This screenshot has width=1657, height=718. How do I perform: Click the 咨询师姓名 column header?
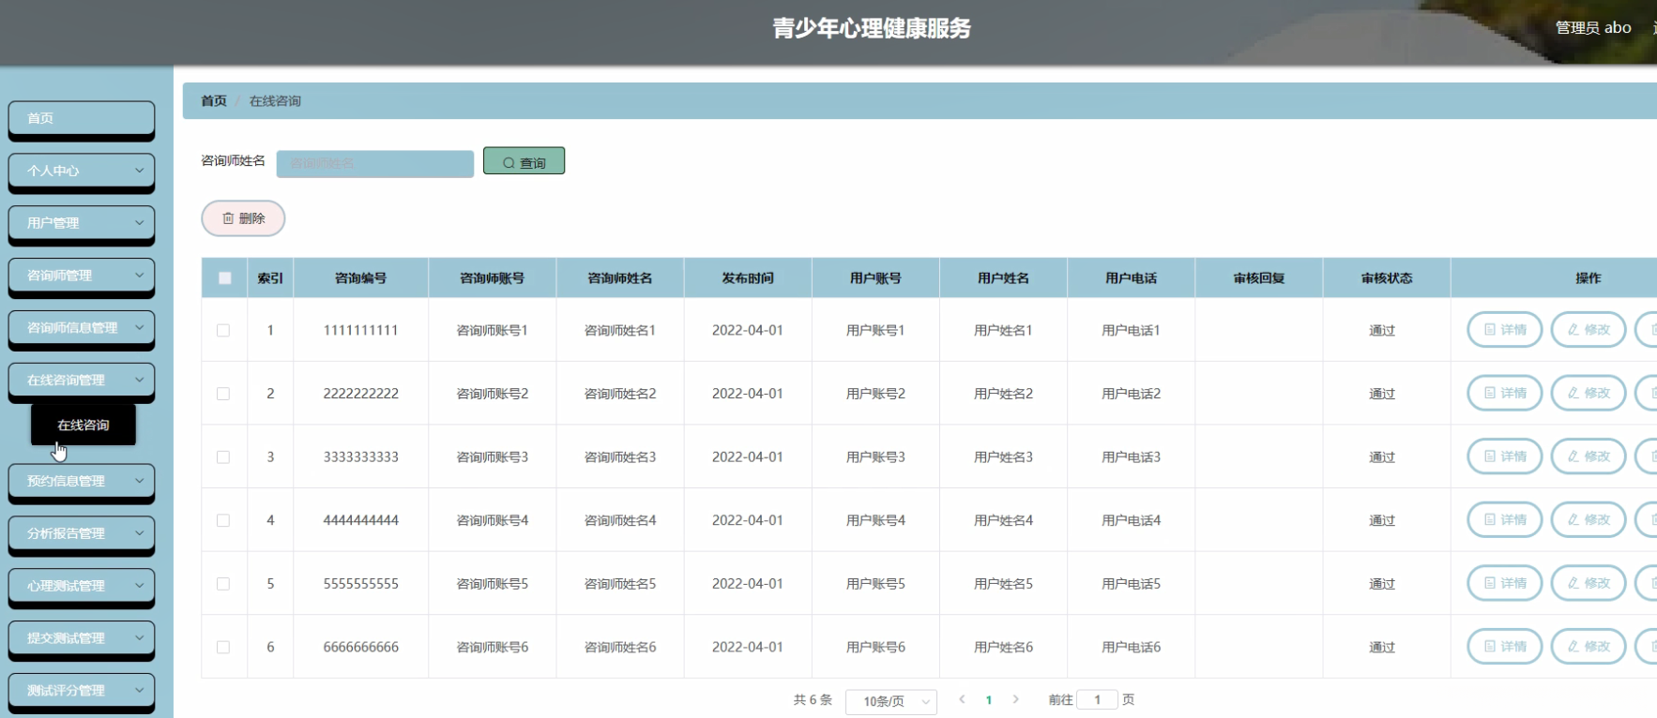[620, 278]
